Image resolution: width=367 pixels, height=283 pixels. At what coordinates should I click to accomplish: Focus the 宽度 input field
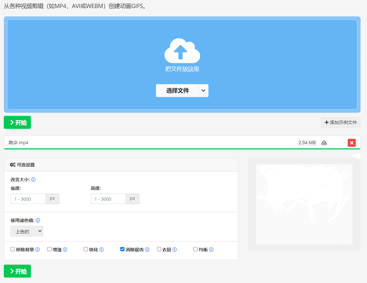28,199
